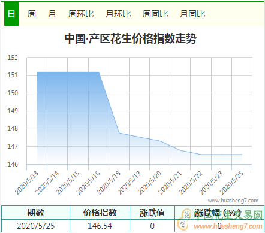Switch to the 周 weekly tab
Viewport: 265px width, 233px height.
[32, 14]
